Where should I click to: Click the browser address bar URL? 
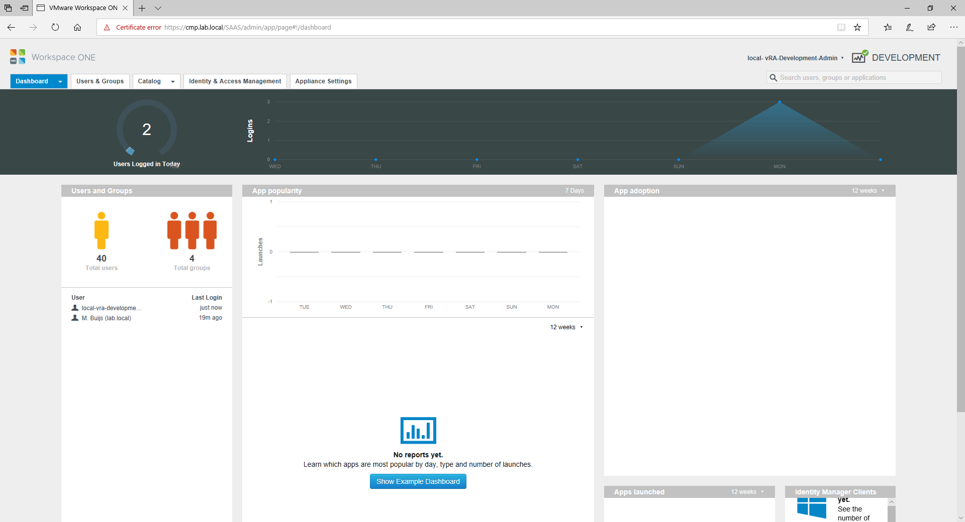pos(247,28)
